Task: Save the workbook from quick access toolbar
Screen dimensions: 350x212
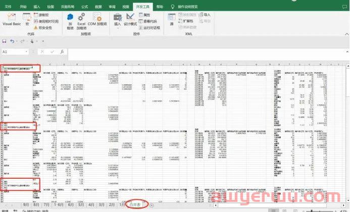Action: (x=4, y=41)
